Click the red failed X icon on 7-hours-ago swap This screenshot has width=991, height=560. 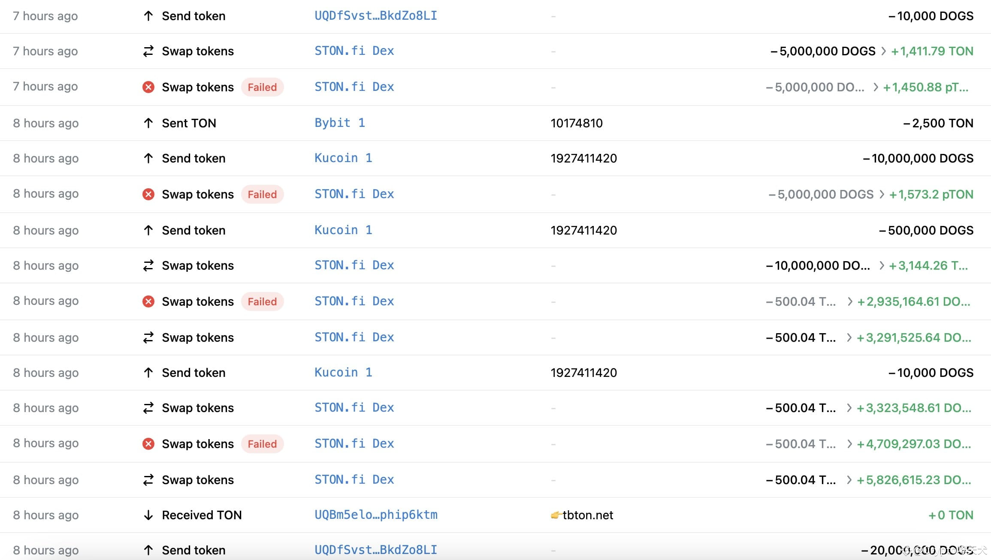(x=148, y=87)
